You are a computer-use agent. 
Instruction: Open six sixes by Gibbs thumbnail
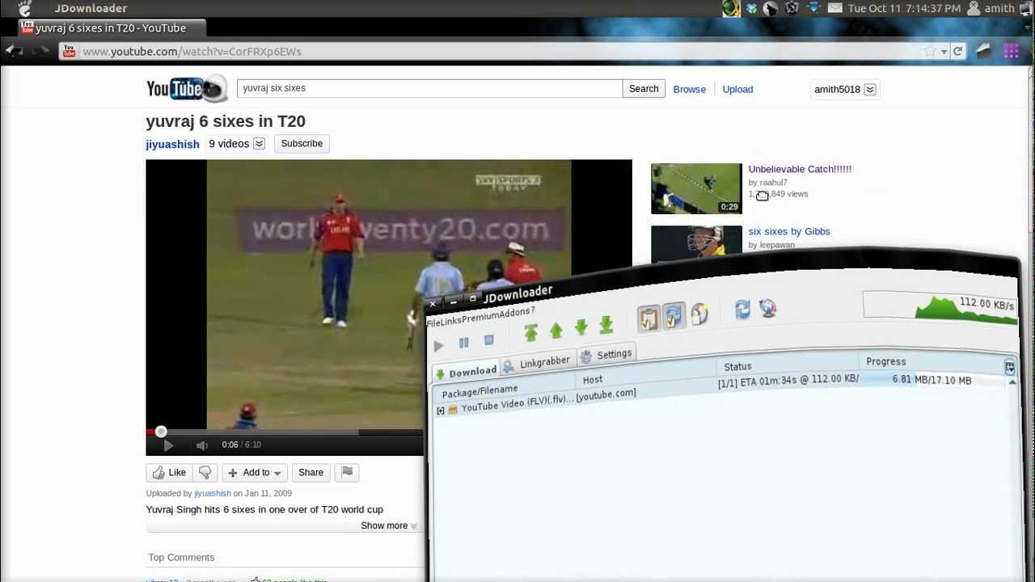pos(696,243)
